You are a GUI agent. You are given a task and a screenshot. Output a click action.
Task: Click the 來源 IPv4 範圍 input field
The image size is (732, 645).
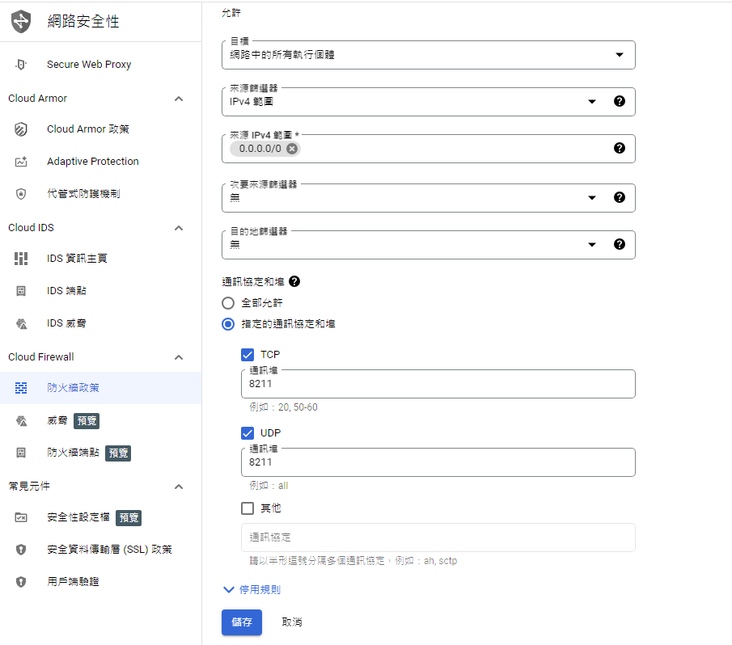428,149
